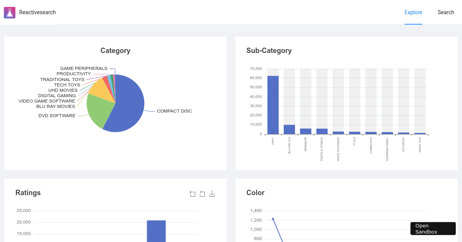The height and width of the screenshot is (242, 462).
Task: Select the box zoom tool in Ratings panel
Action: [x=192, y=194]
